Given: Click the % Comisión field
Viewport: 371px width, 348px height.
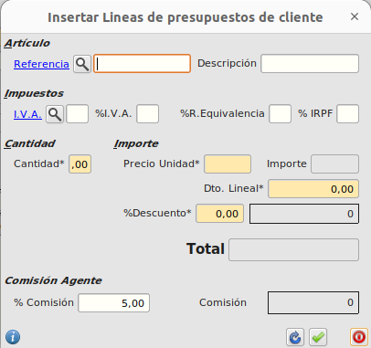Looking at the screenshot, I should coord(113,303).
